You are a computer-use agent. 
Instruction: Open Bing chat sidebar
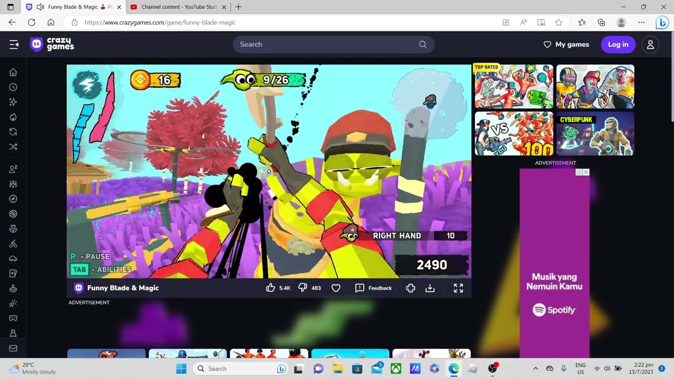(662, 23)
